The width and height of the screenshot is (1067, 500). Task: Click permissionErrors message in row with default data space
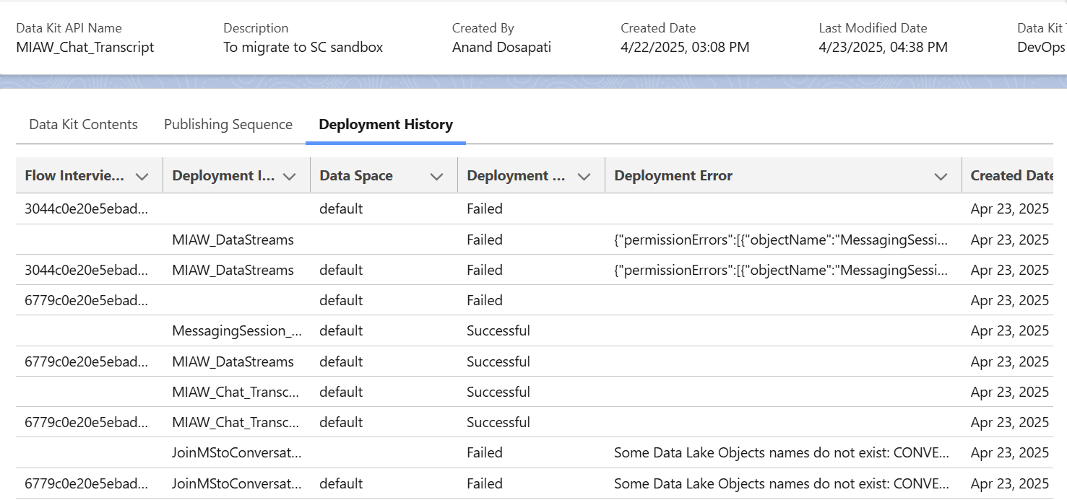(780, 270)
